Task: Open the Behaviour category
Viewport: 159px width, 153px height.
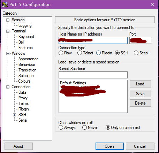Action: point(27,64)
